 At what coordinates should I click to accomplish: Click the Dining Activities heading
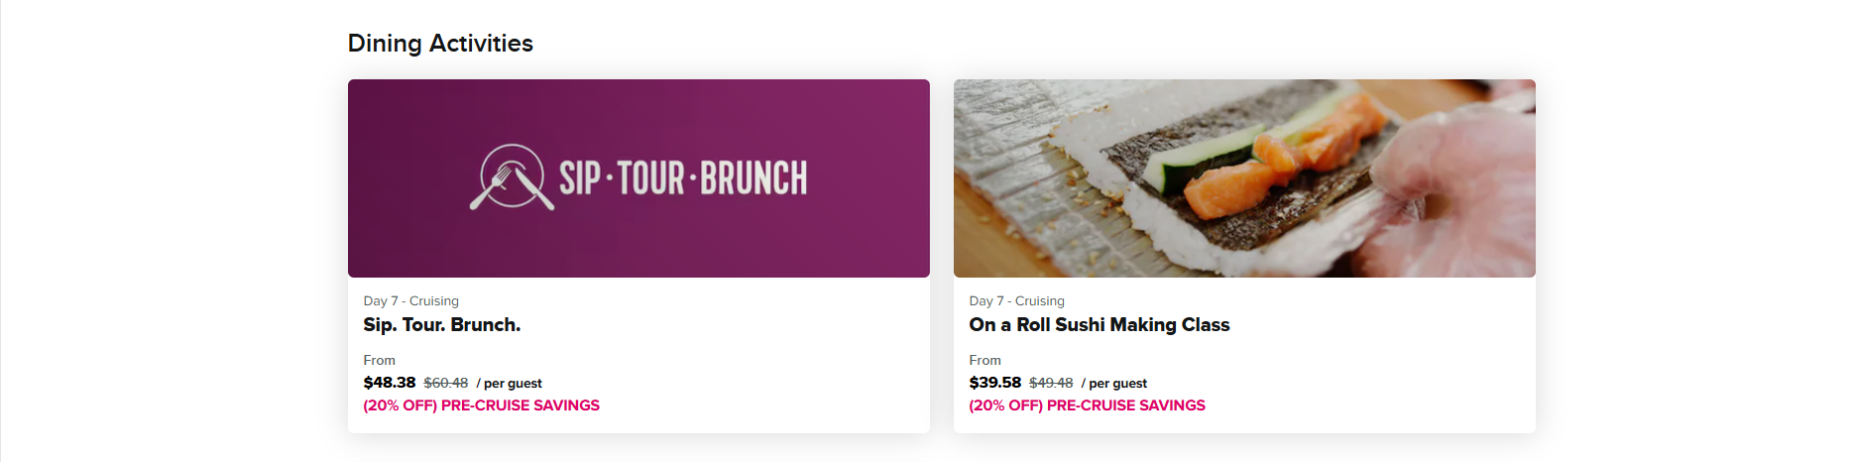point(440,44)
